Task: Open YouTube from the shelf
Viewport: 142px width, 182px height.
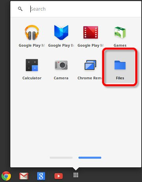Action: pyautogui.click(x=58, y=176)
